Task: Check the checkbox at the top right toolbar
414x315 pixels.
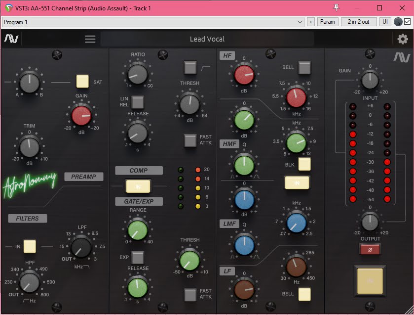Action: 408,21
